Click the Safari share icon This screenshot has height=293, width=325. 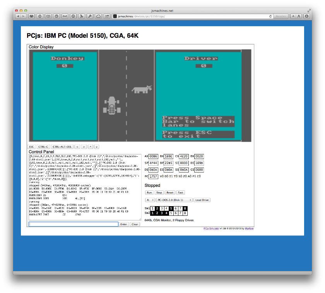tap(107, 15)
